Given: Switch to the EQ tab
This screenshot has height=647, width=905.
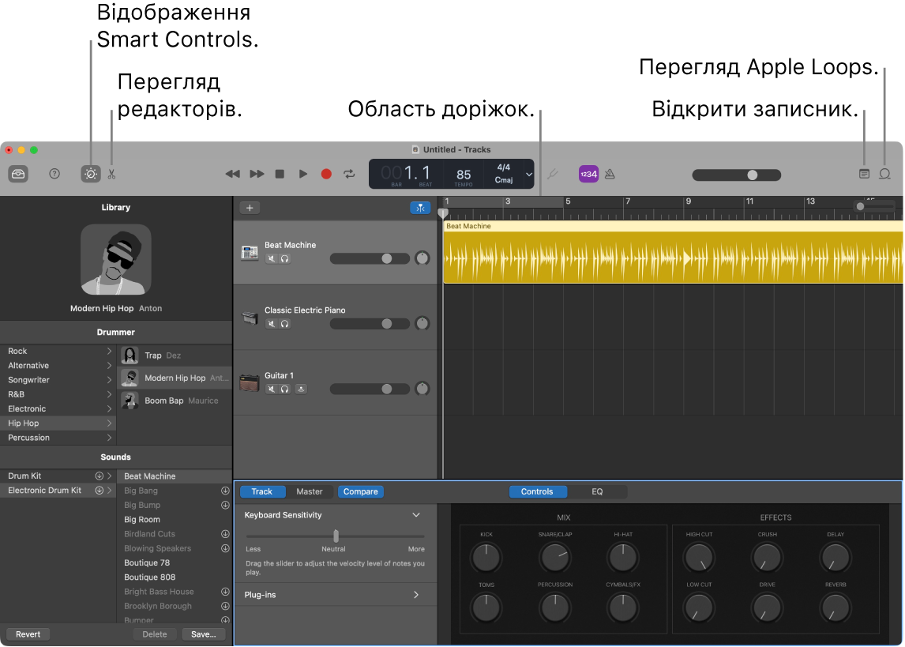Looking at the screenshot, I should coord(597,491).
